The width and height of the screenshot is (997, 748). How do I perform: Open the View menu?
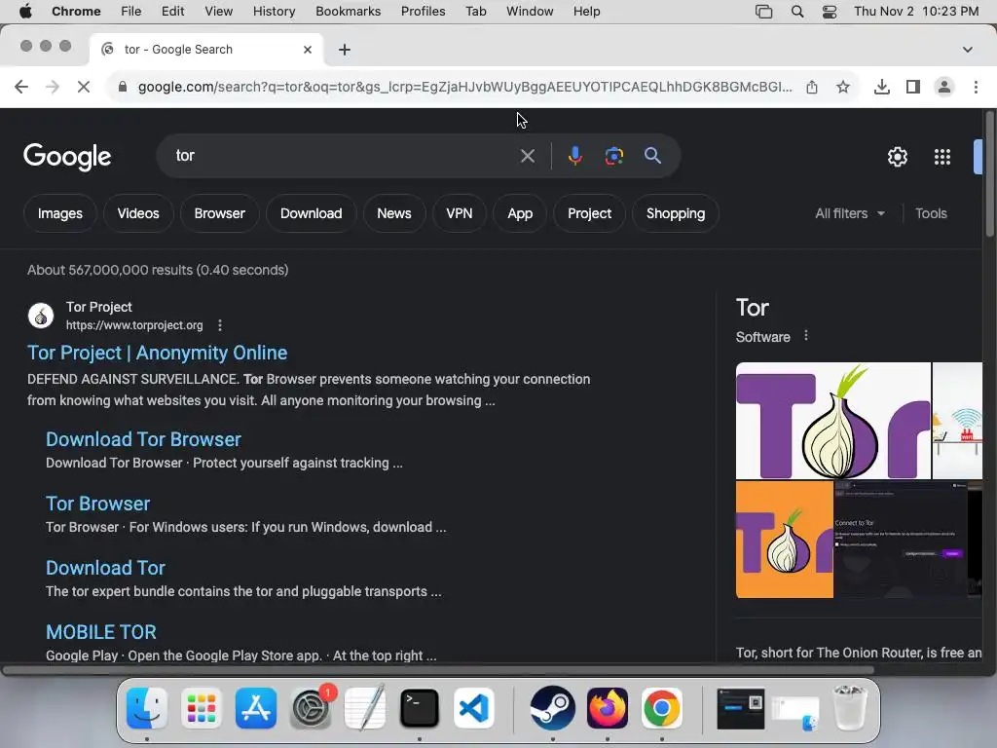tap(218, 12)
